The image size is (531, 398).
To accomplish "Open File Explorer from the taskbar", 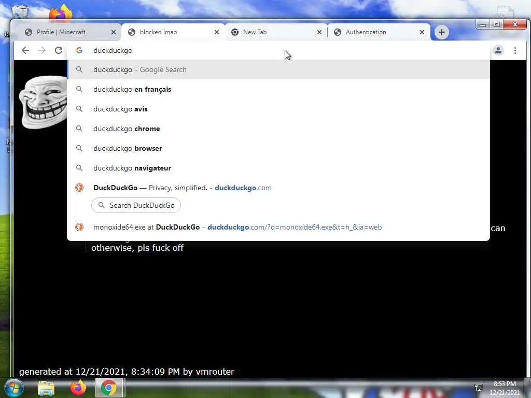I will coord(46,388).
